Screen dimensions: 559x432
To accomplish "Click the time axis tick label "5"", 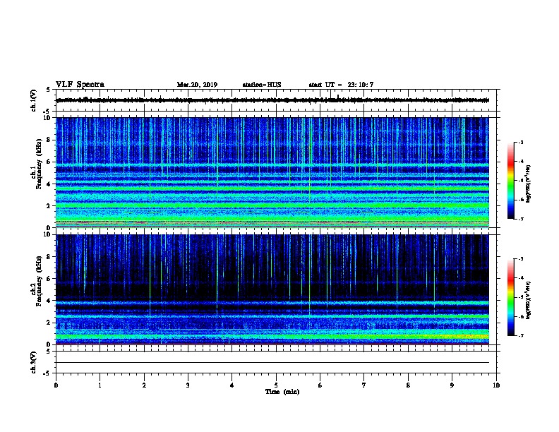I will [276, 385].
